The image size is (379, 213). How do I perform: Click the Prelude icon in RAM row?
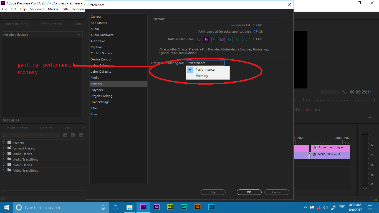coord(214,39)
